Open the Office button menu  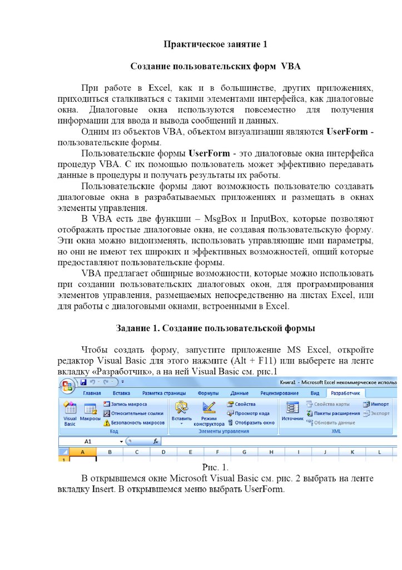click(x=67, y=386)
